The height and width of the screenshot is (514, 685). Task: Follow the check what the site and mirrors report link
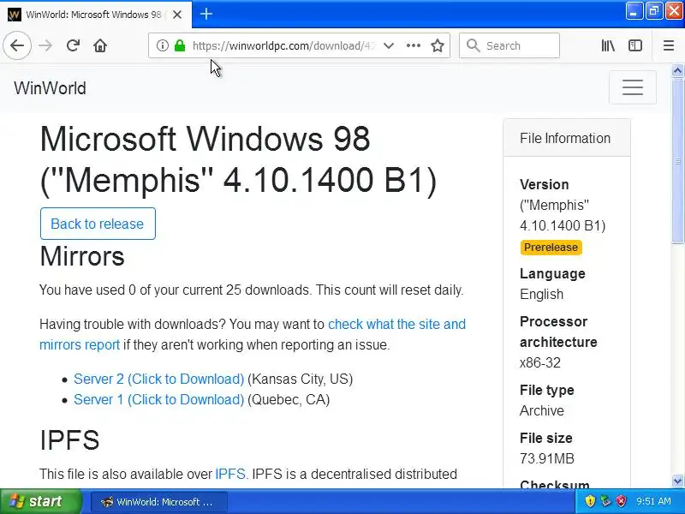click(253, 334)
